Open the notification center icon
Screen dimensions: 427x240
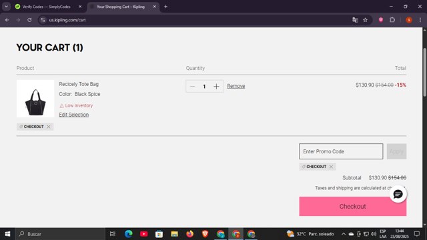point(416,234)
